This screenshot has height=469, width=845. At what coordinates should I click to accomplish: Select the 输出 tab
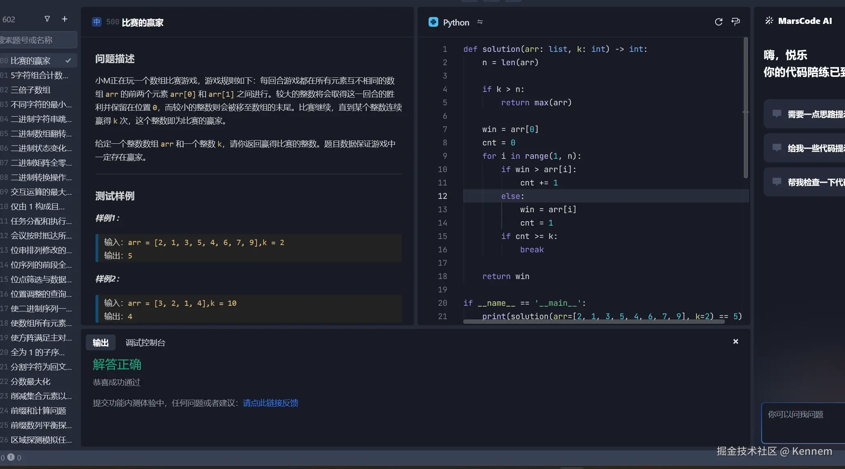coord(101,343)
